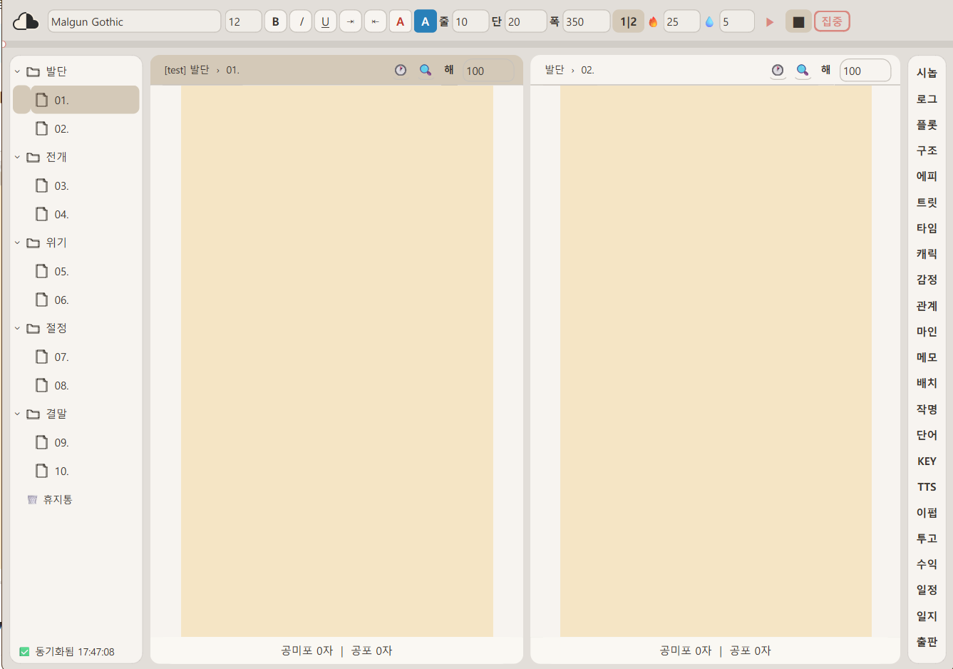Click the water drop value field showing 5
953x669 pixels.
pos(737,21)
